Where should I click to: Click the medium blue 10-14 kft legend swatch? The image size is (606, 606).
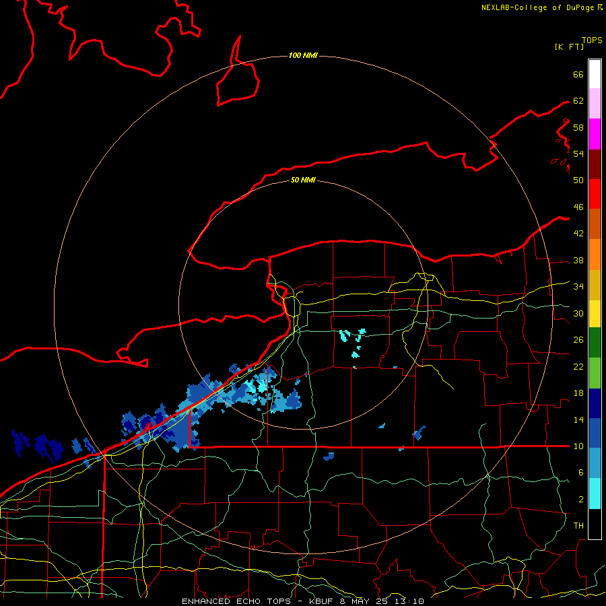[x=595, y=433]
